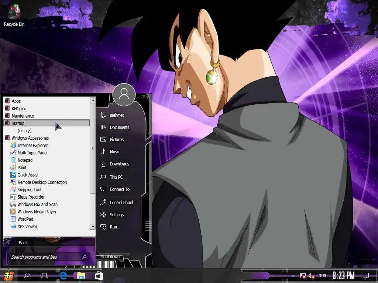Select Run... in the Start menu
This screenshot has height=283, width=378.
(122, 227)
